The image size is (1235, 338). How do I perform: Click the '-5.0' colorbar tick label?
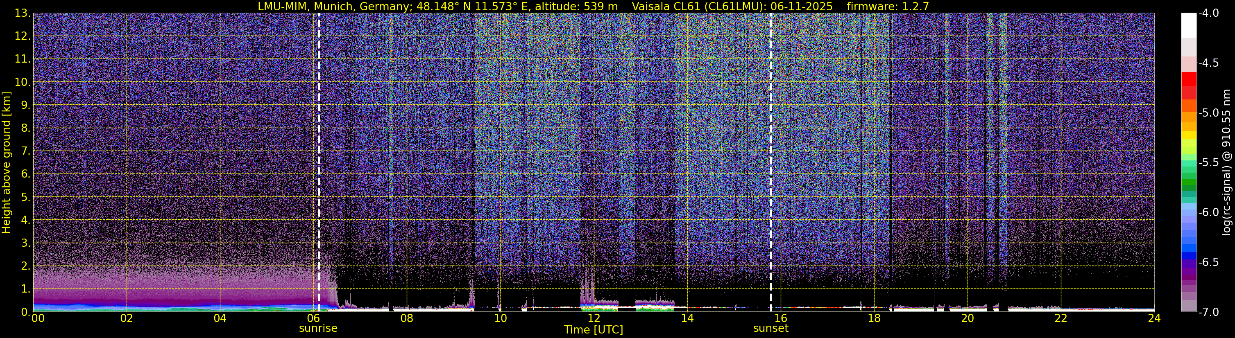(1208, 113)
